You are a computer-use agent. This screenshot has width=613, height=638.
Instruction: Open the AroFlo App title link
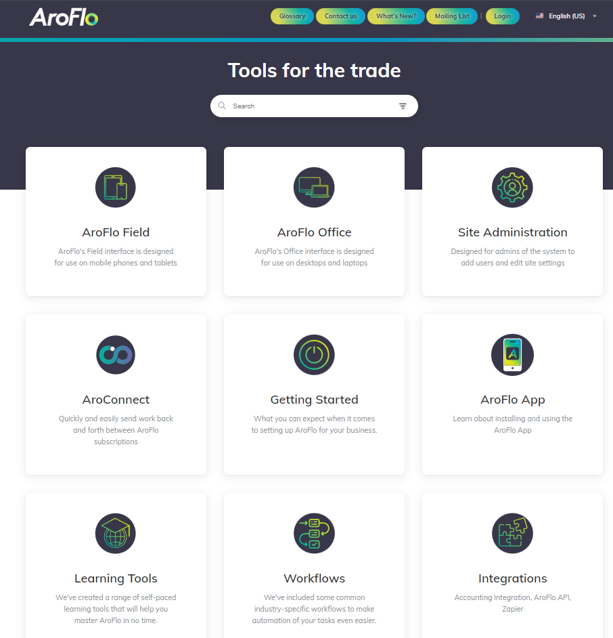click(x=513, y=400)
